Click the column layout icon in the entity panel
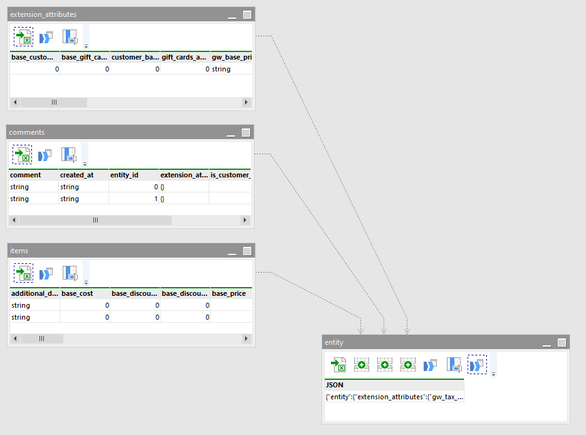The height and width of the screenshot is (435, 586). coord(453,364)
